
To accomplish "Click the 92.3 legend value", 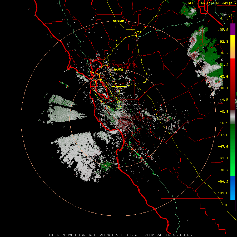I will tap(224, 41).
